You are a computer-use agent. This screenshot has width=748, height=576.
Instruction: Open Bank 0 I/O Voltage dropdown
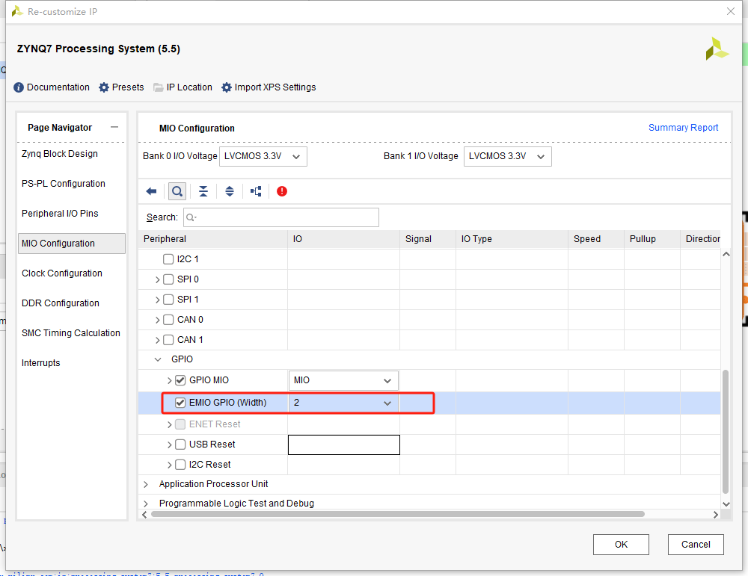(x=263, y=156)
